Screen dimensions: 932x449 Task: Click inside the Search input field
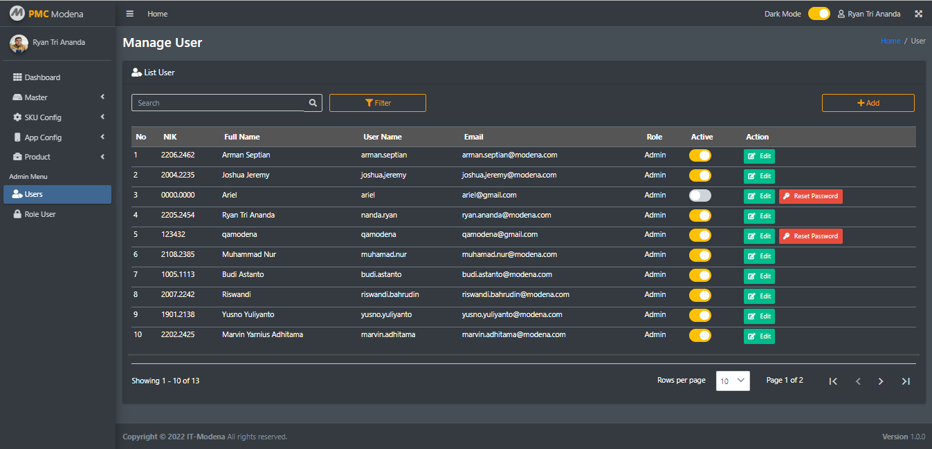(x=217, y=103)
